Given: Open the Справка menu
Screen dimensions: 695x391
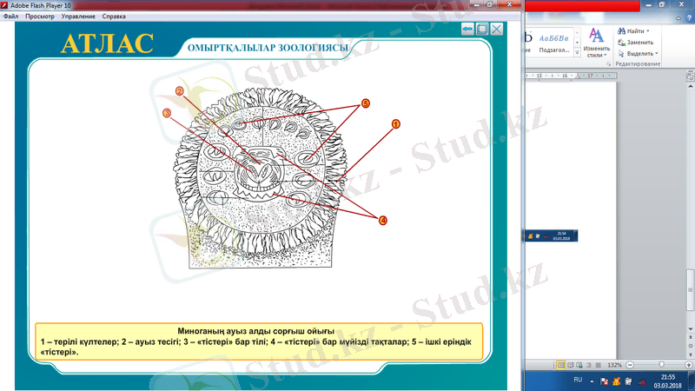Looking at the screenshot, I should (114, 17).
